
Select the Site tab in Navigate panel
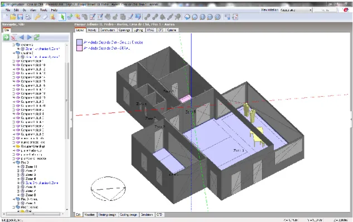[x=7, y=30]
